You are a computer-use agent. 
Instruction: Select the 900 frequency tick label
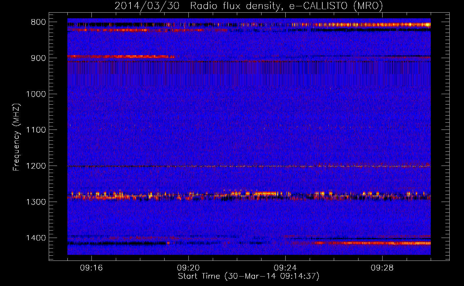pos(38,58)
